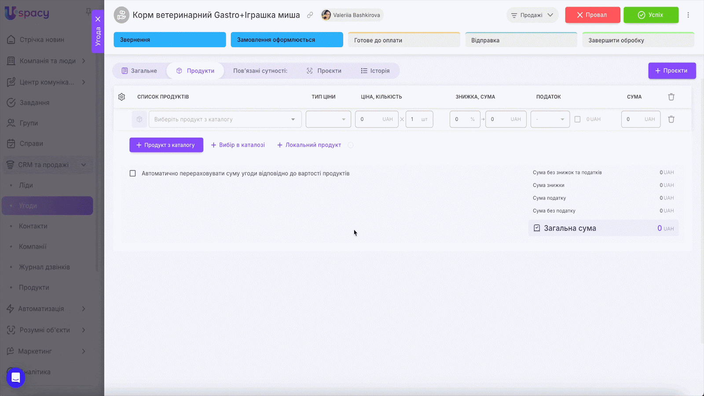Screen dimensions: 704x396
Task: Open the three-dot more options menu
Action: coord(688,15)
